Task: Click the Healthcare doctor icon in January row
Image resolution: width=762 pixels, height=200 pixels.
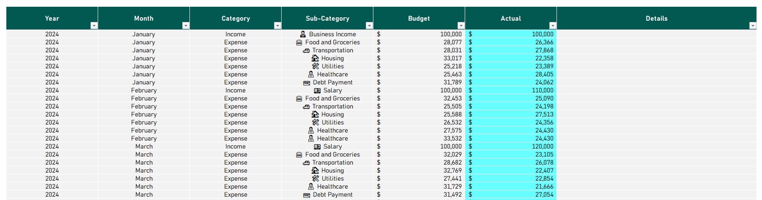Action: coord(311,74)
